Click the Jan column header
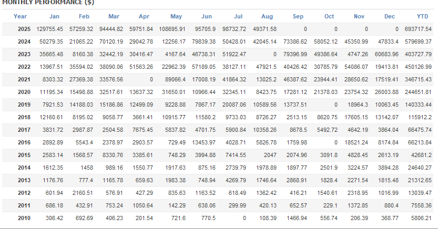 pos(54,16)
